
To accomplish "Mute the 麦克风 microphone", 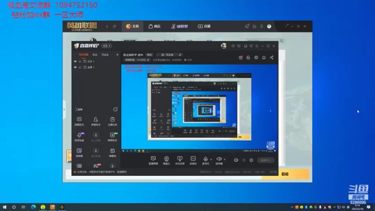I will [x=205, y=160].
